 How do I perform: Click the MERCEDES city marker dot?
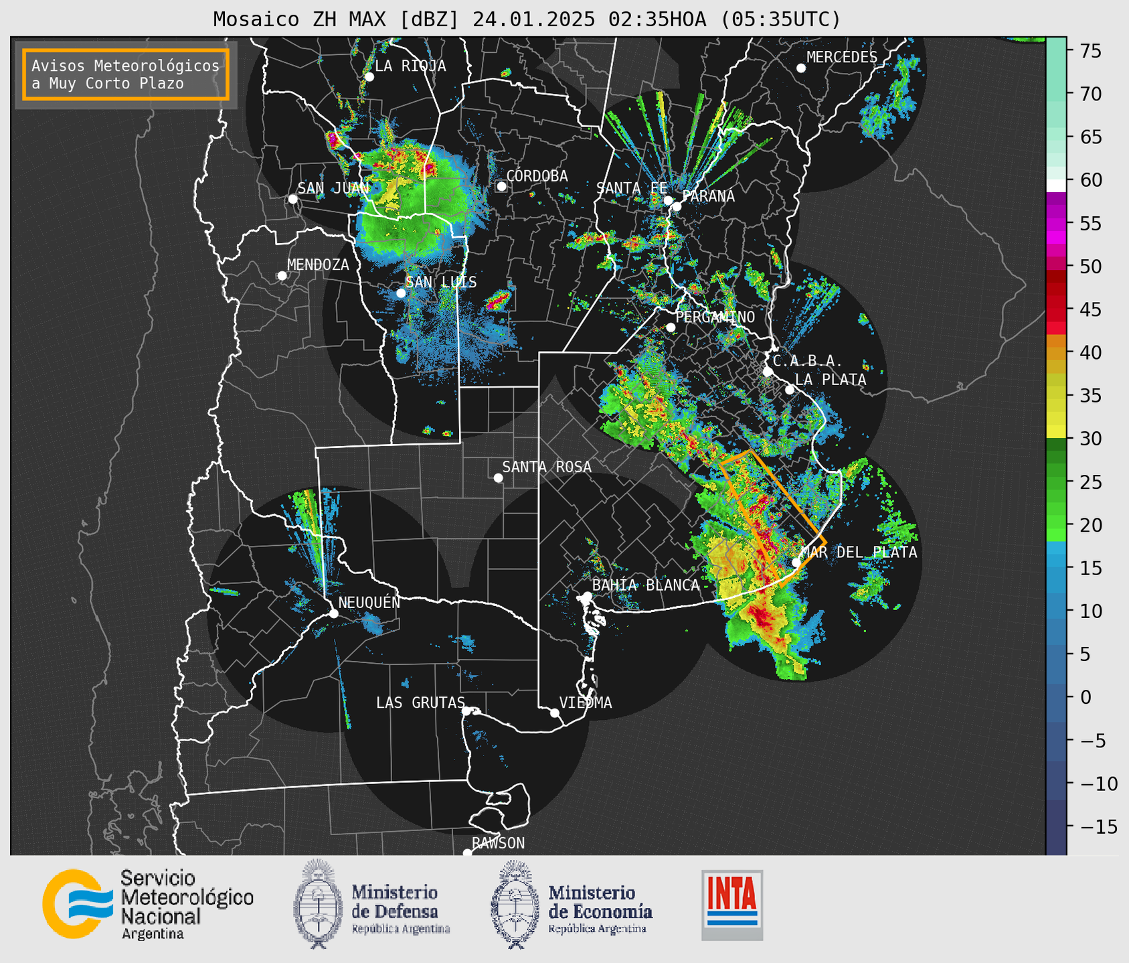[x=800, y=68]
